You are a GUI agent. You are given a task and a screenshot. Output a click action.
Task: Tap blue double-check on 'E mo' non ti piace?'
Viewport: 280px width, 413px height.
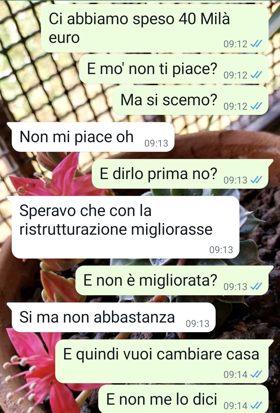coord(256,75)
